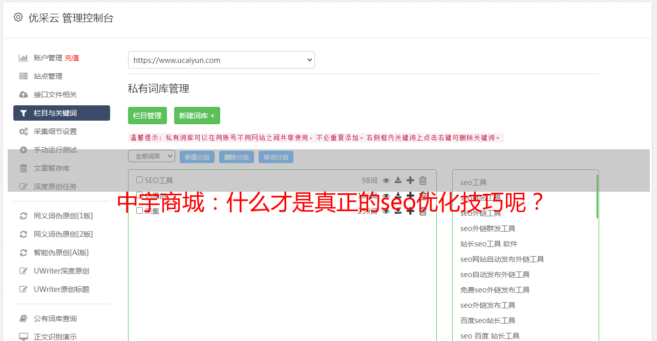This screenshot has height=341, width=657.
Task: Download the SEO工具 word library
Action: pyautogui.click(x=398, y=180)
